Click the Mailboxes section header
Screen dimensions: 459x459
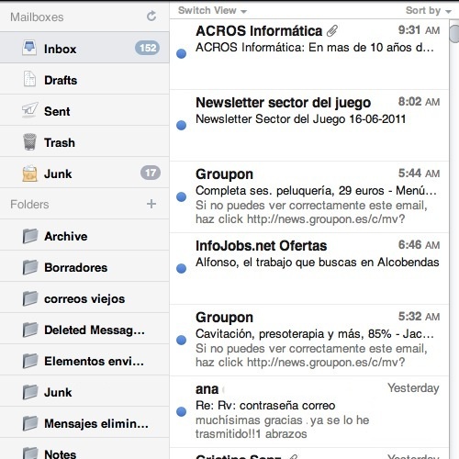click(x=37, y=17)
